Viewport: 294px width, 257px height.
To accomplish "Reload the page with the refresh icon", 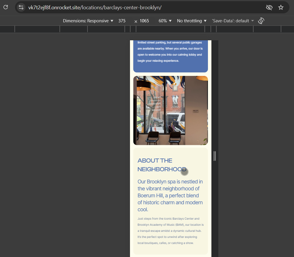I will pos(5,7).
